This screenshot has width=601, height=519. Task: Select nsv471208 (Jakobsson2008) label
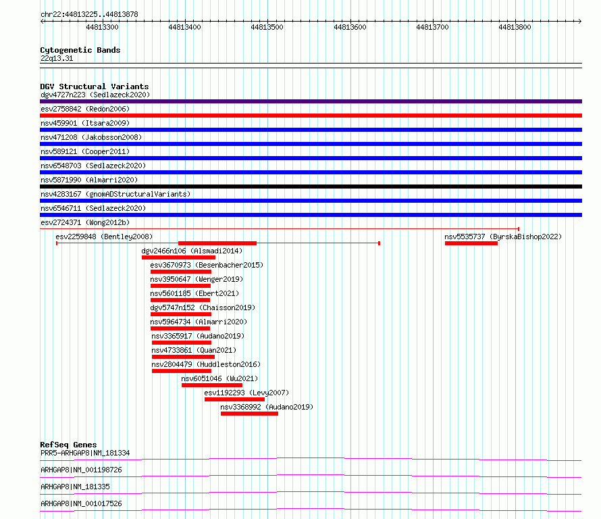click(91, 137)
